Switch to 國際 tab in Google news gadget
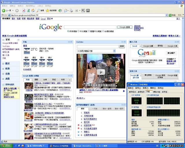Image resolution: width=185 pixels, height=148 pixels. point(36,80)
